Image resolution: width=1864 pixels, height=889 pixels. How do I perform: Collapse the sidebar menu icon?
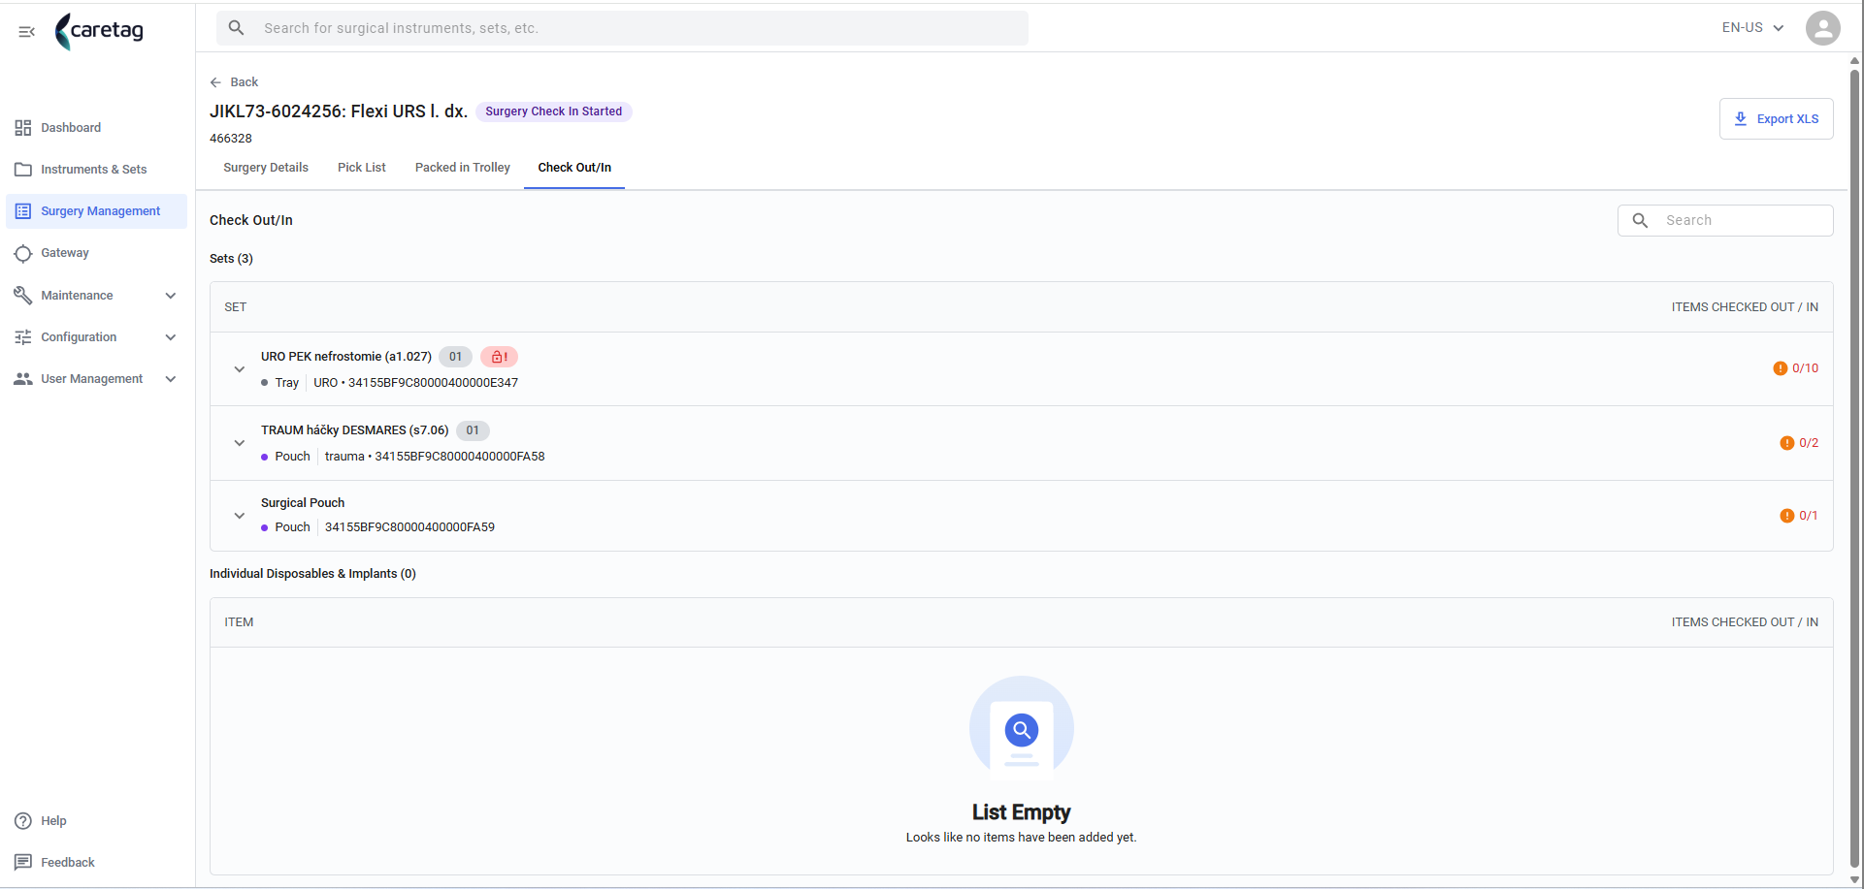coord(26,32)
